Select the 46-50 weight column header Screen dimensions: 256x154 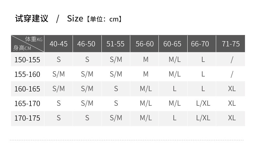tap(87, 44)
